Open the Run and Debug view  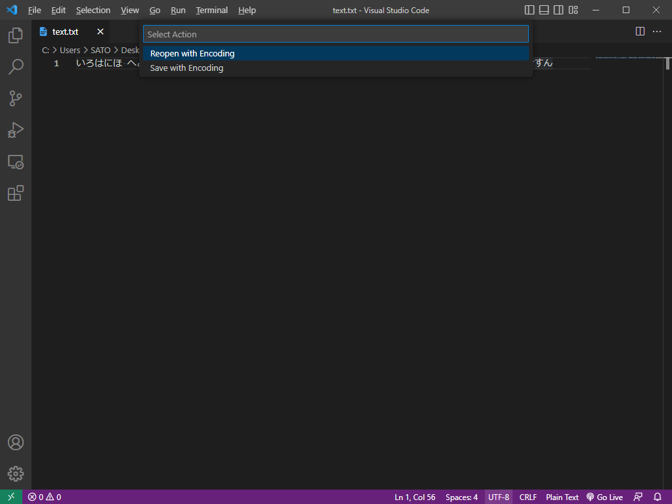(x=16, y=131)
